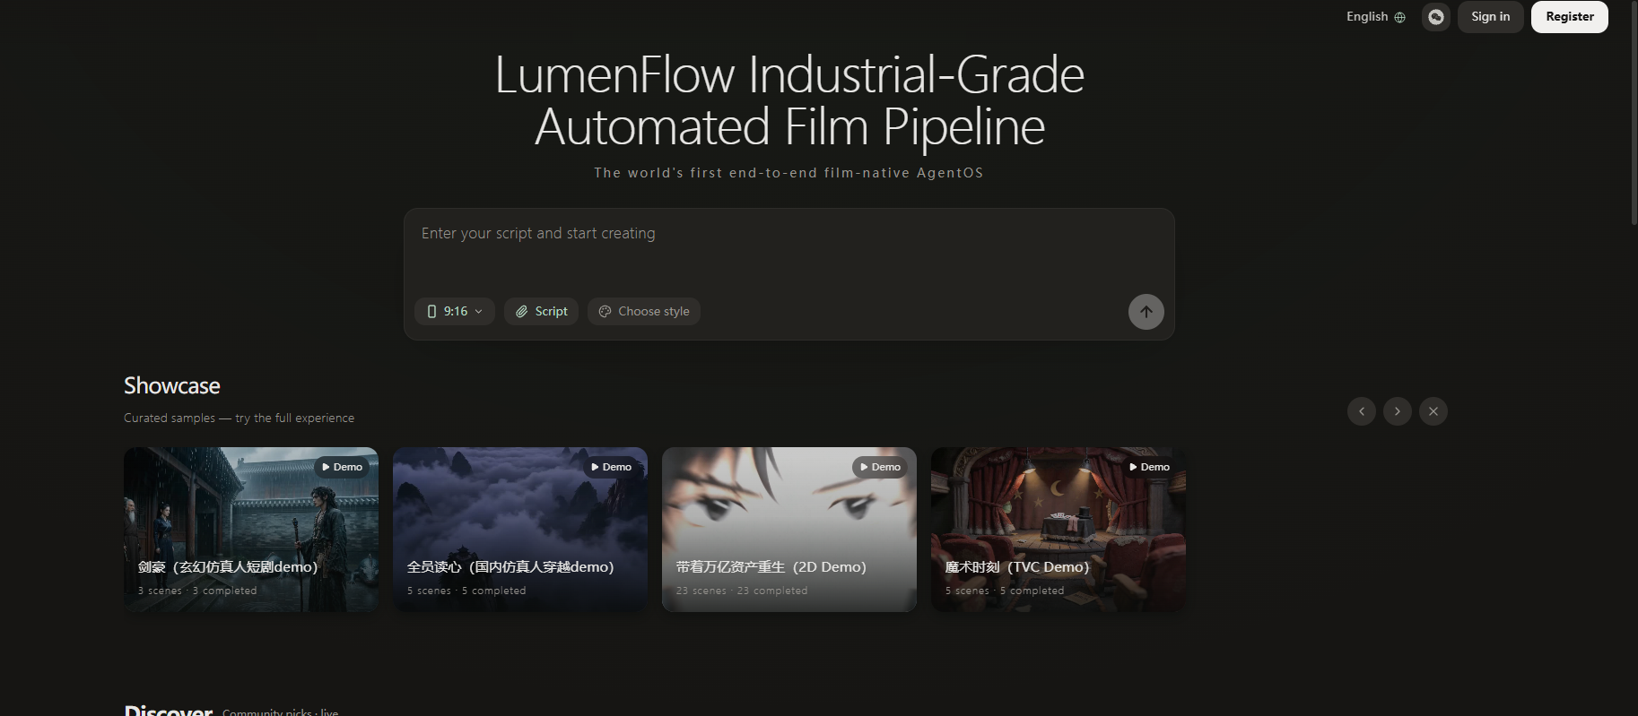The height and width of the screenshot is (716, 1638).
Task: Click the LumenFlow main headline
Action: (789, 100)
